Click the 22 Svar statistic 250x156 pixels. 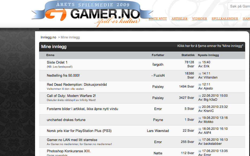(188, 131)
